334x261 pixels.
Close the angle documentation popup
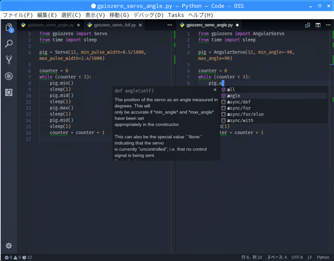[215, 90]
